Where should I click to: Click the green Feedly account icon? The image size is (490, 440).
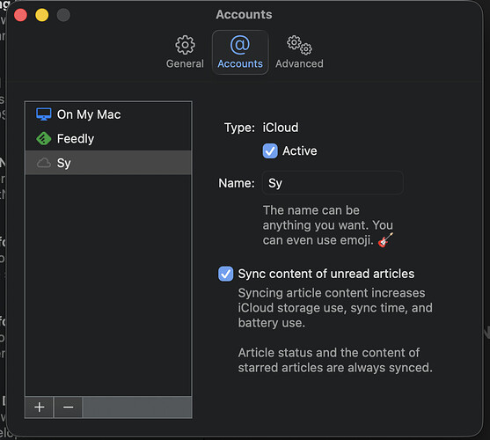point(44,138)
